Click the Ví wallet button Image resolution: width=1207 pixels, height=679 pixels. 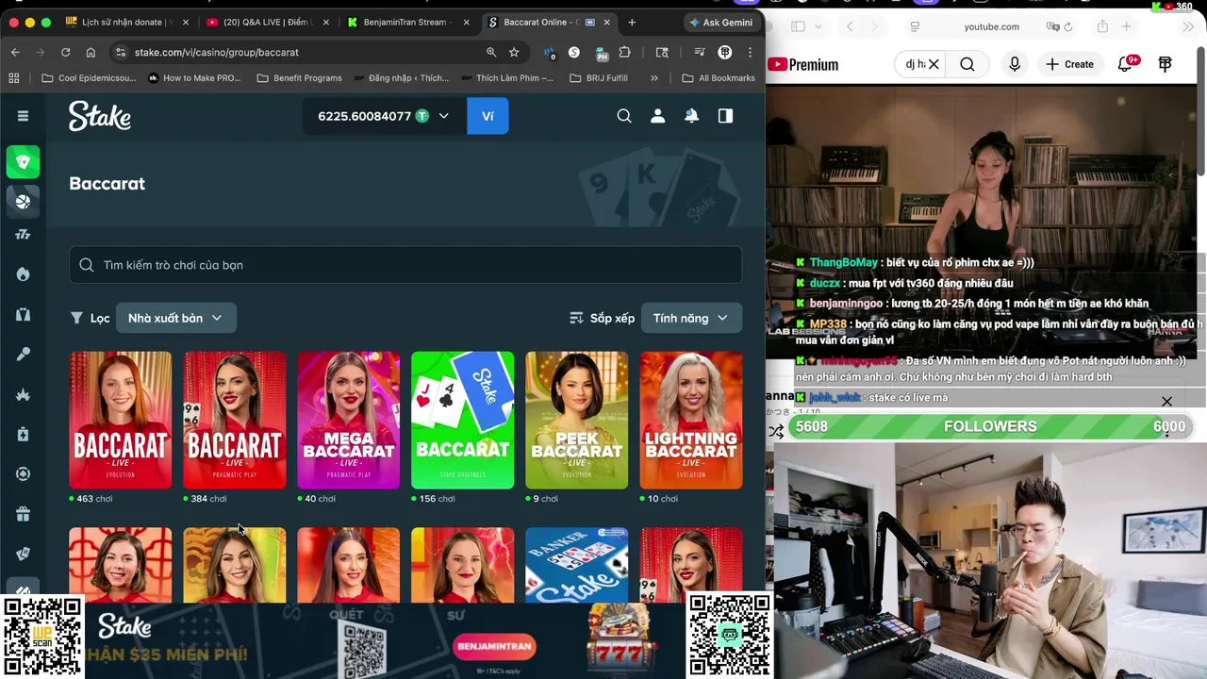click(x=488, y=116)
